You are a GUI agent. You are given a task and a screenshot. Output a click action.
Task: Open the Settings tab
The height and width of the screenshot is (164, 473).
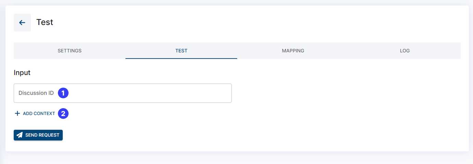(x=70, y=51)
